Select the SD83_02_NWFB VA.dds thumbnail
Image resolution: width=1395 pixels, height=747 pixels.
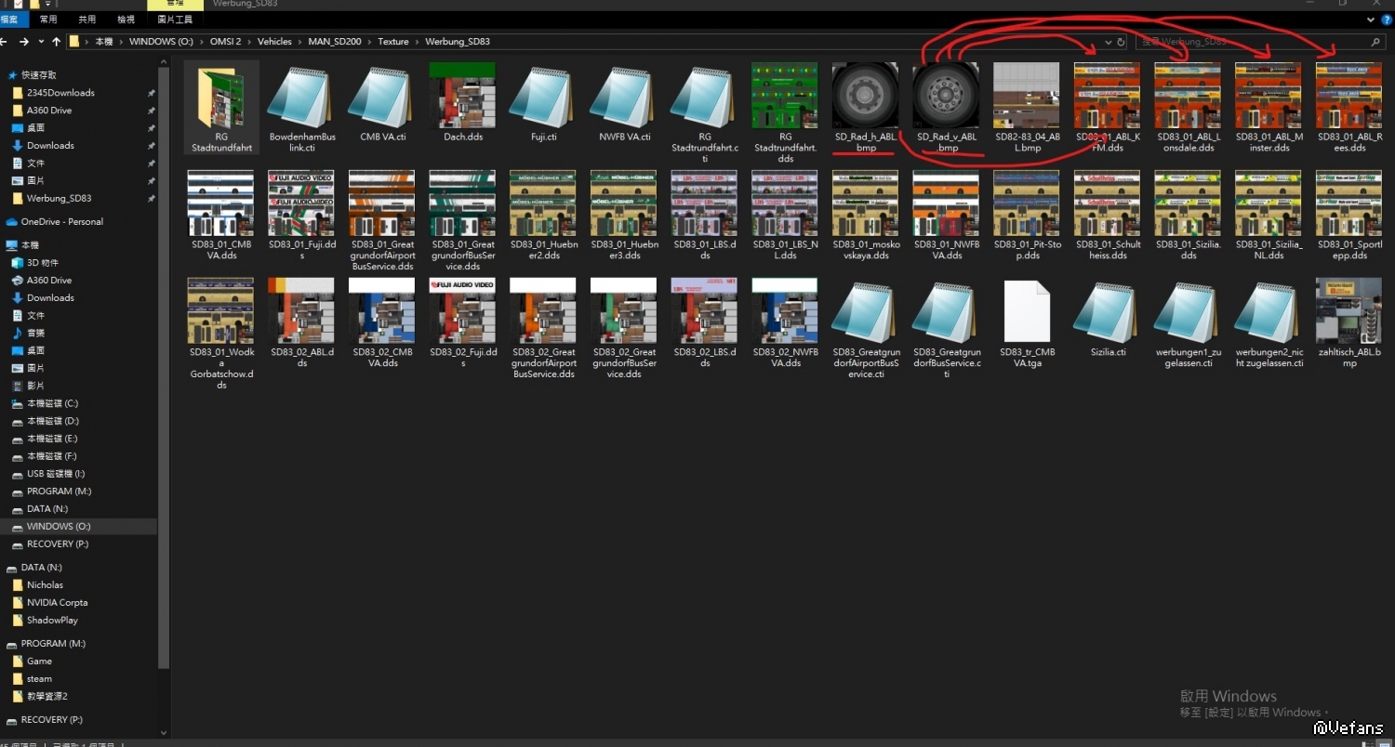785,311
